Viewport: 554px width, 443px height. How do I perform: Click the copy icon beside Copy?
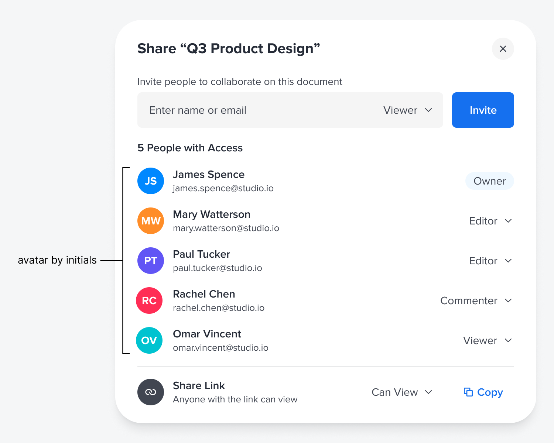tap(468, 392)
